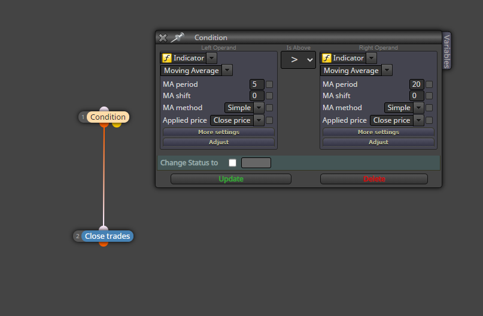Click the top input connector of Condition
483x316 pixels.
pos(104,109)
